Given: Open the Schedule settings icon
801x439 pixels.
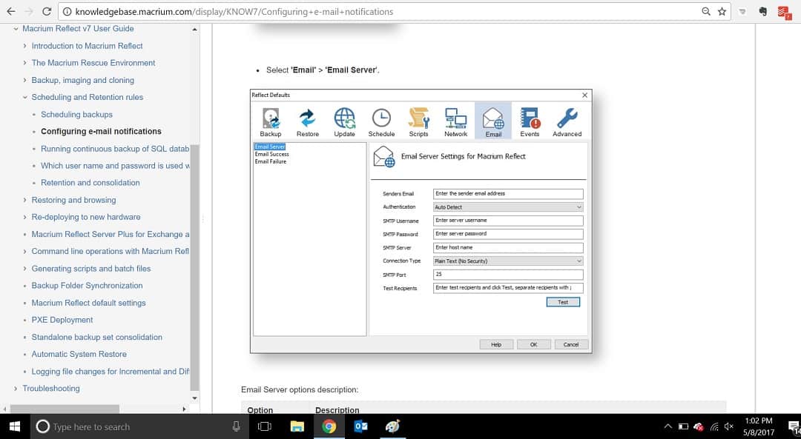Looking at the screenshot, I should 382,122.
